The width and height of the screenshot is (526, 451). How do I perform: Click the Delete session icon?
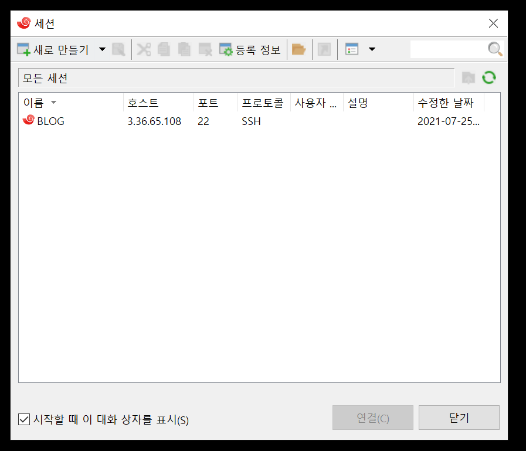point(205,50)
